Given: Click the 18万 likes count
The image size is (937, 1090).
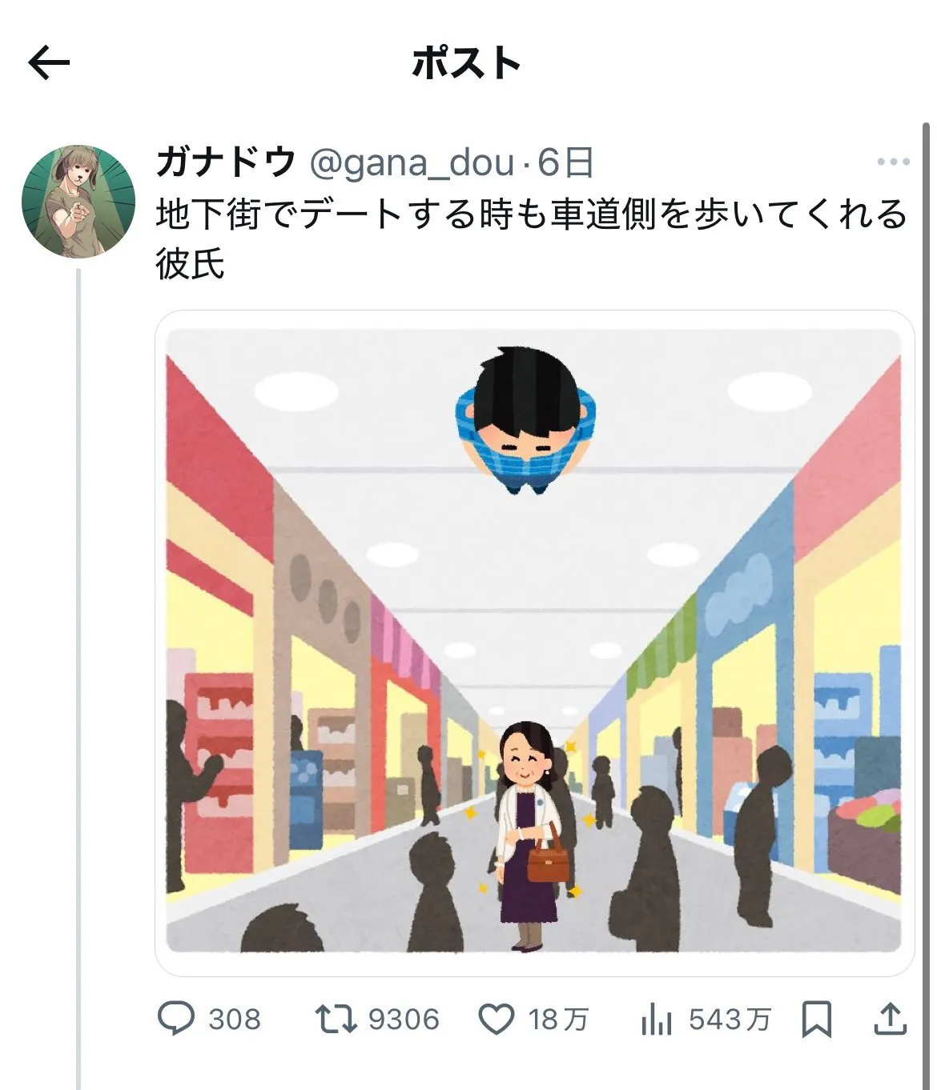Looking at the screenshot, I should [x=558, y=1020].
